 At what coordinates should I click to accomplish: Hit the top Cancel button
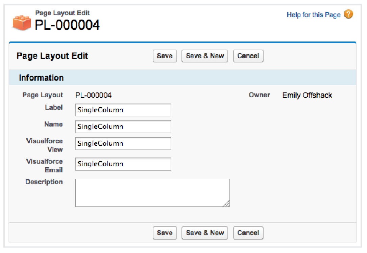click(x=248, y=56)
